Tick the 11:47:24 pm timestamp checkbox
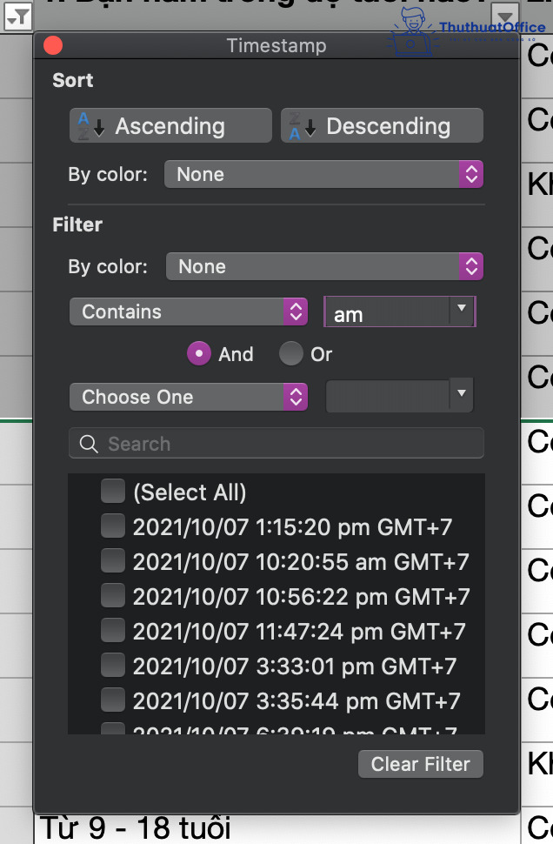 (113, 631)
